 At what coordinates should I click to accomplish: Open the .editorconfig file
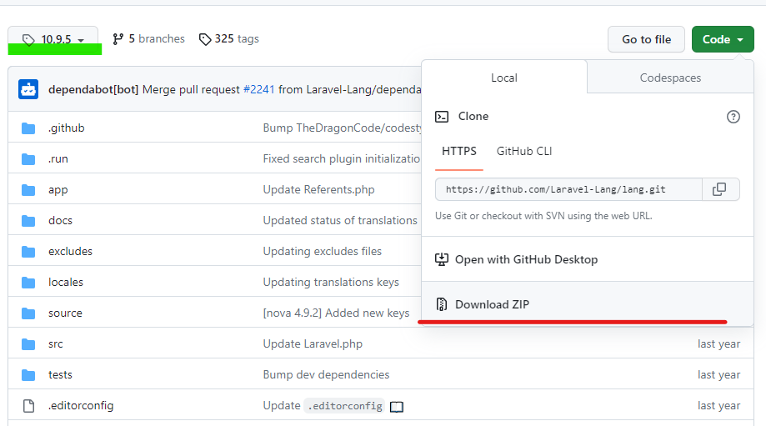81,405
